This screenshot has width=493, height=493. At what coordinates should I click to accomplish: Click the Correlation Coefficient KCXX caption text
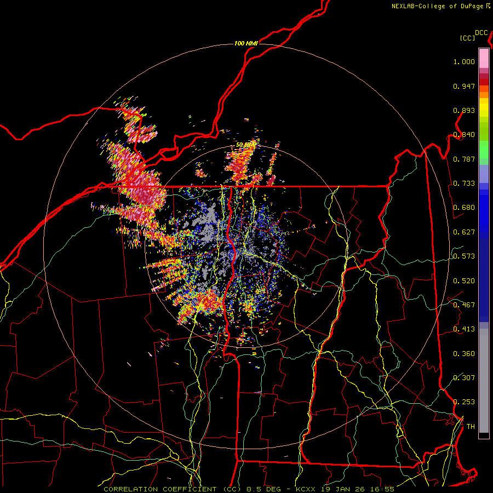pos(249,489)
